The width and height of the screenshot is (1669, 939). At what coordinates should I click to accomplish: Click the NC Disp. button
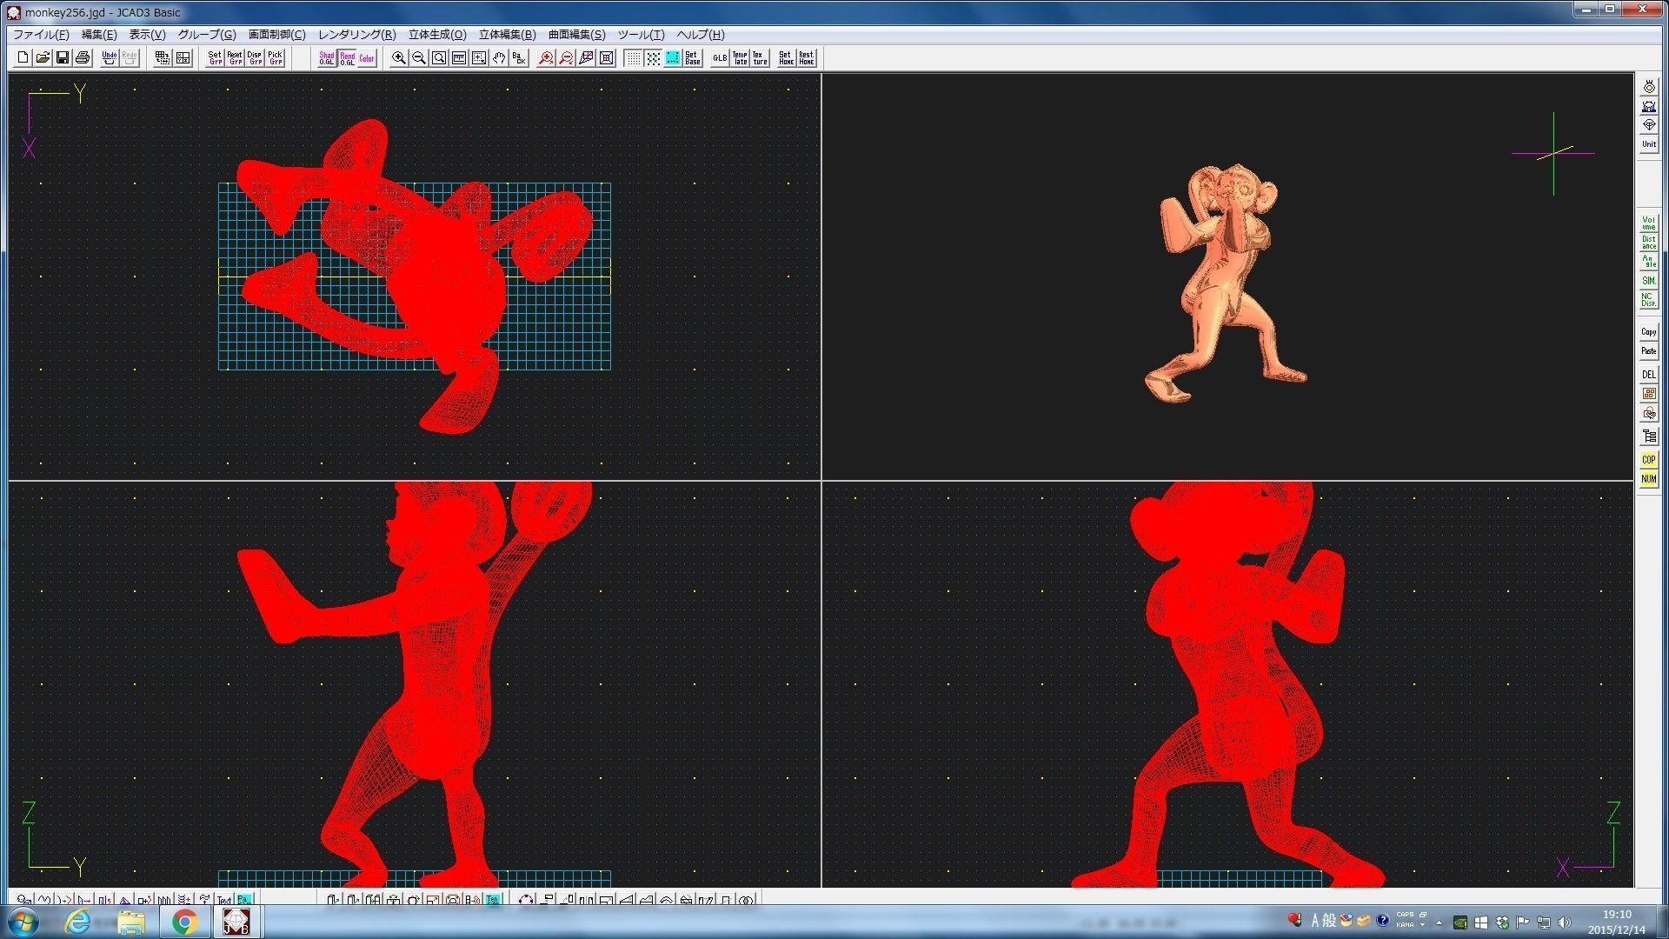click(1649, 300)
